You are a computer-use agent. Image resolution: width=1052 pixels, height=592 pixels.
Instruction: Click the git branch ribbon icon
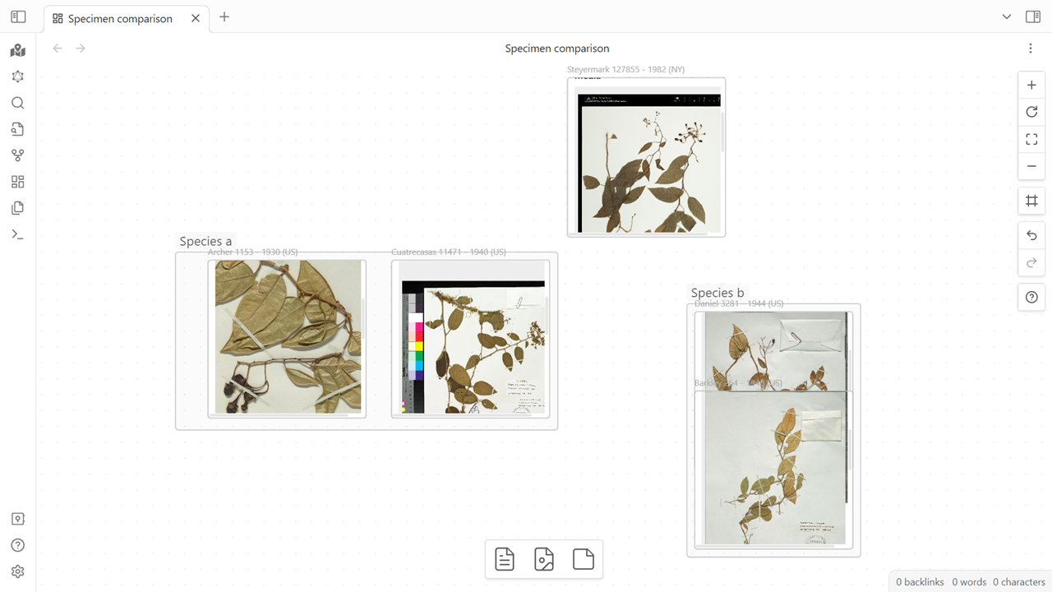18,155
